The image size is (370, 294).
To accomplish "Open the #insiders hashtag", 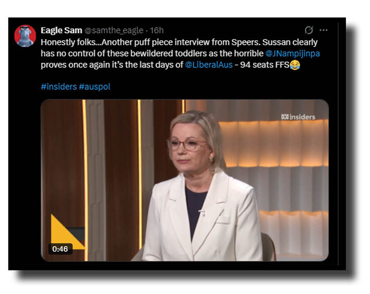I will click(x=59, y=87).
